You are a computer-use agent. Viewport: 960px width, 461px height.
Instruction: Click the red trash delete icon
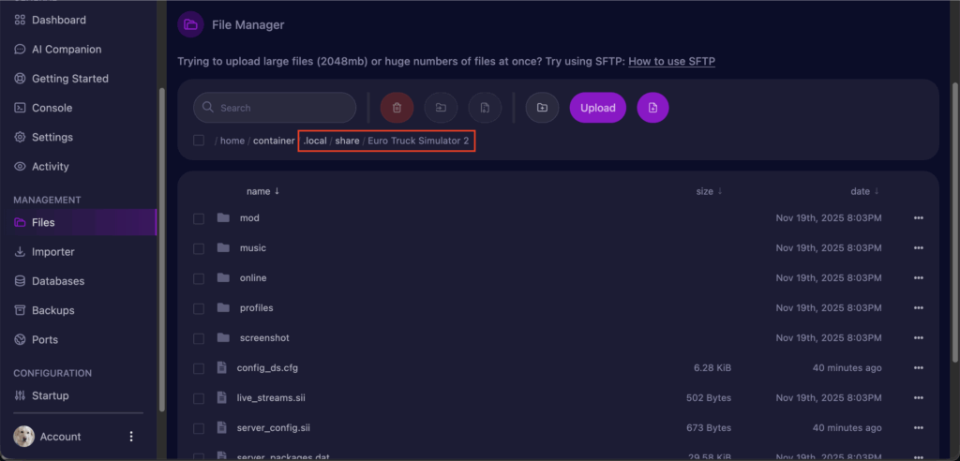tap(397, 108)
